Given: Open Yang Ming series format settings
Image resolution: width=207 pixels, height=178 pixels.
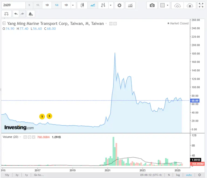Looking at the screenshot, I should 115,24.
